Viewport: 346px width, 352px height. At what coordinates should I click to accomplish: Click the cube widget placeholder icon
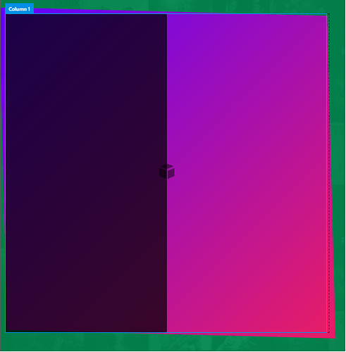point(167,171)
